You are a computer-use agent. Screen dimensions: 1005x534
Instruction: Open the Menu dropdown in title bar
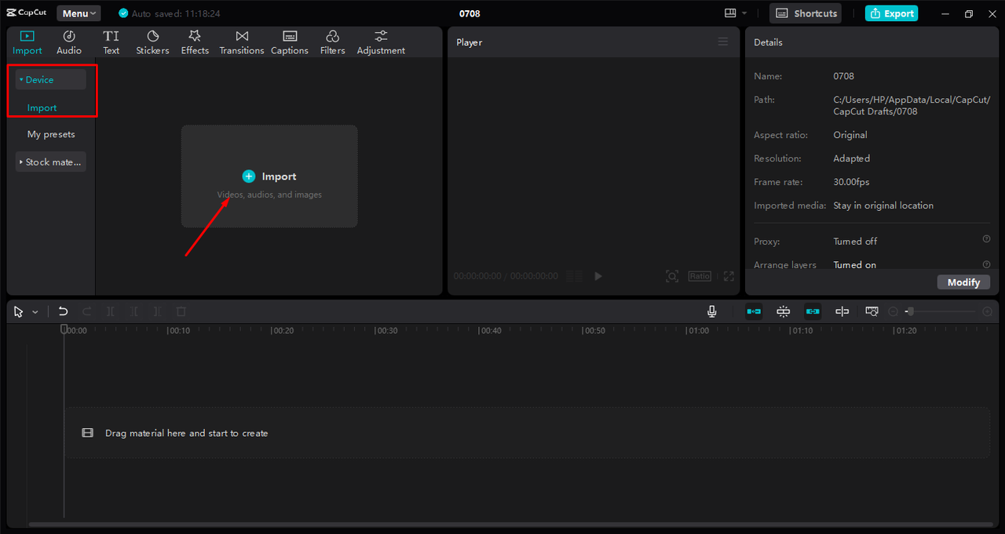tap(79, 13)
